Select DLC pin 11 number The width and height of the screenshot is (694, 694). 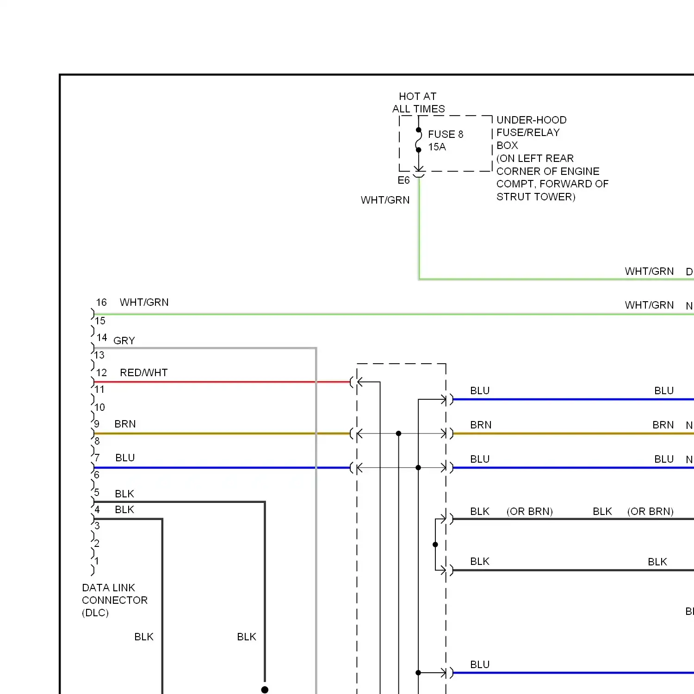pos(99,390)
